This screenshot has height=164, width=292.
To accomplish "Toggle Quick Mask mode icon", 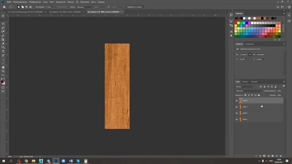I will tap(3, 87).
